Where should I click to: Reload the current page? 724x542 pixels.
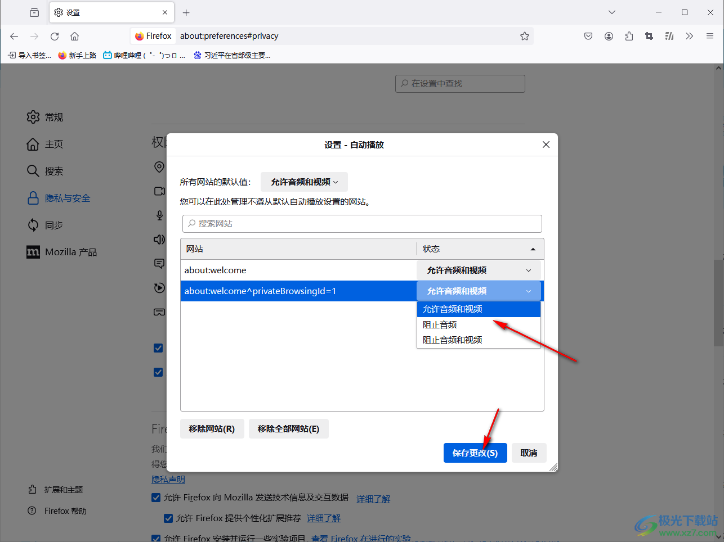(55, 36)
